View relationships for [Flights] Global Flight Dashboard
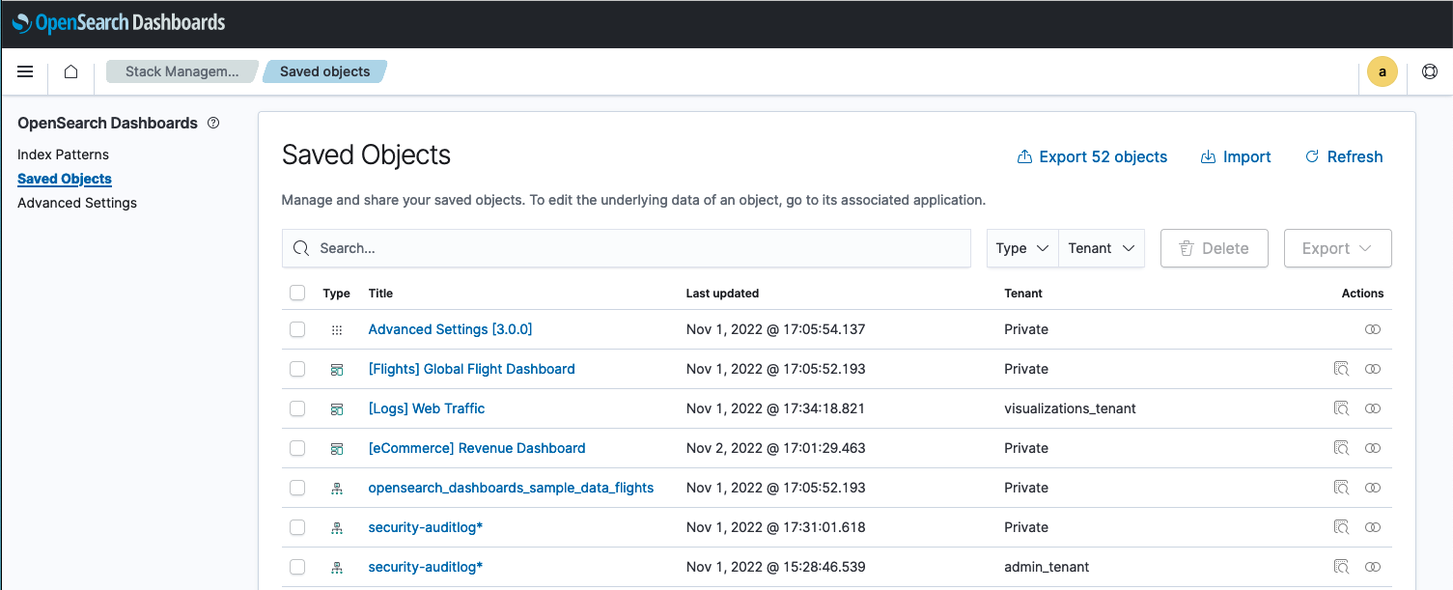This screenshot has width=1453, height=590. point(1373,369)
